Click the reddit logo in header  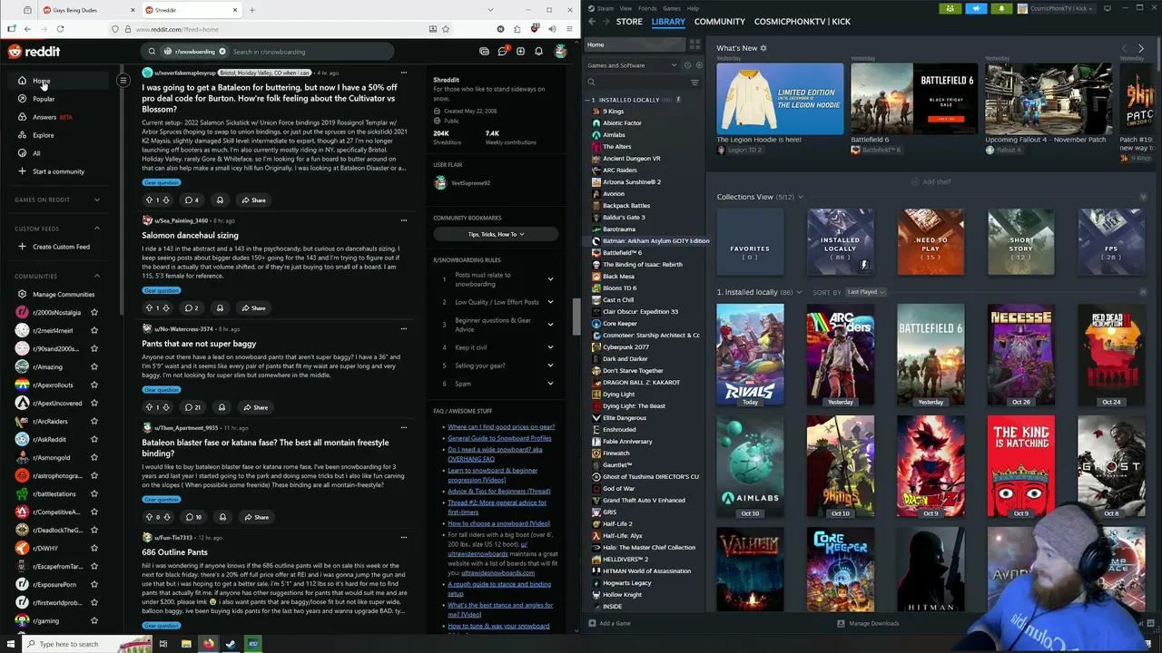[x=34, y=52]
